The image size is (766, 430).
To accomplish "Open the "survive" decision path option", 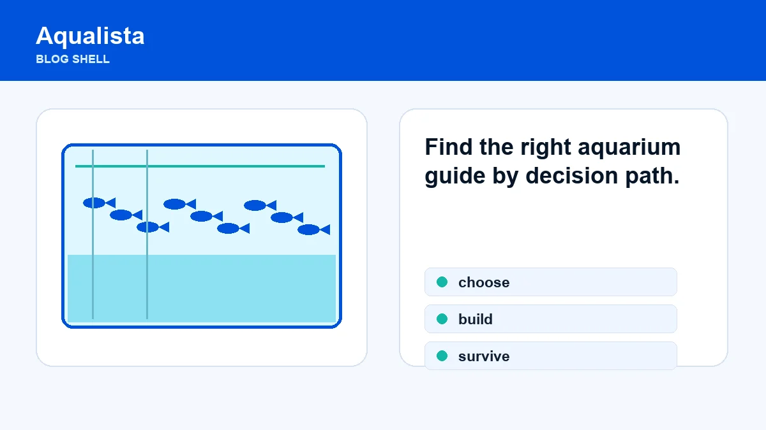I will (x=550, y=355).
